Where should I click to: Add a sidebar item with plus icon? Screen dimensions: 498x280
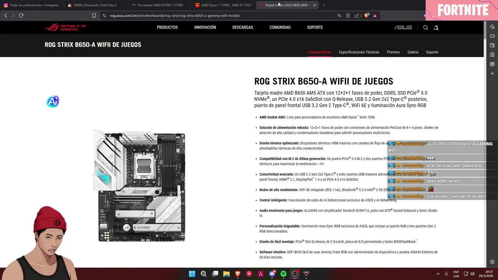(x=492, y=73)
